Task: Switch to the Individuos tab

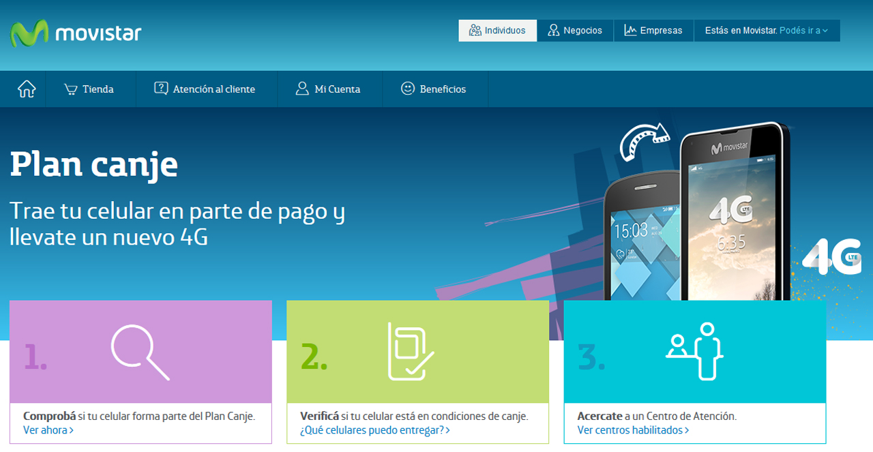Action: pyautogui.click(x=498, y=31)
